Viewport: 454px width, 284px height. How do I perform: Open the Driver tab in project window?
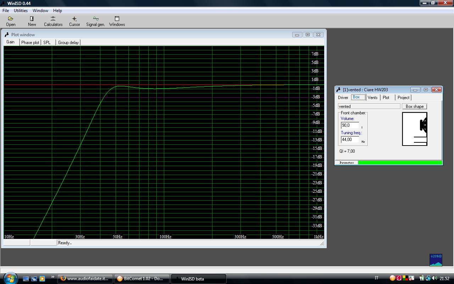343,98
